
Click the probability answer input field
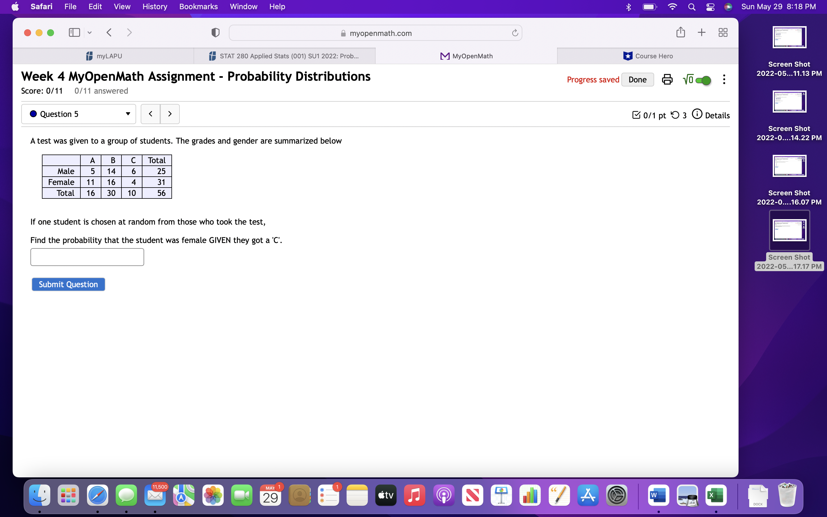click(x=87, y=257)
